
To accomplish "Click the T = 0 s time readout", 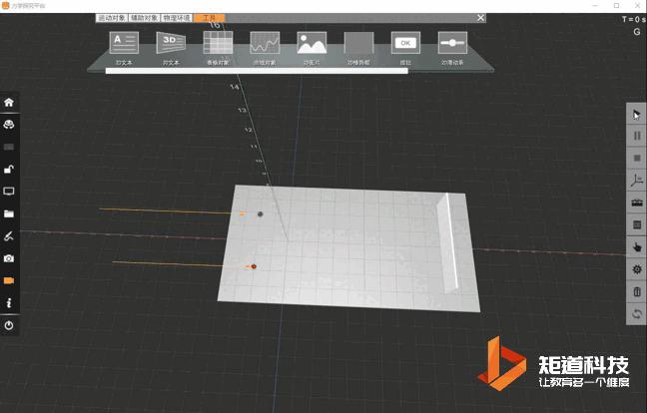I will [x=633, y=19].
